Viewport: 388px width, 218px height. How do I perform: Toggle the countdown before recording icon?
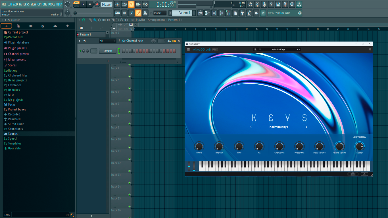click(x=131, y=4)
